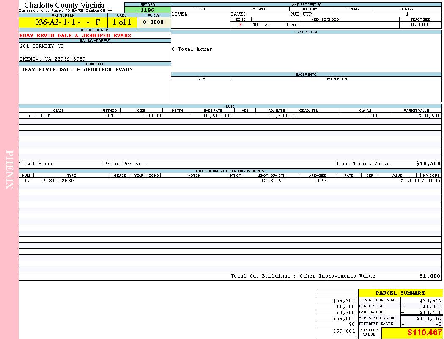Click the Owner ID name field
The width and height of the screenshot is (444, 339).
coord(77,69)
